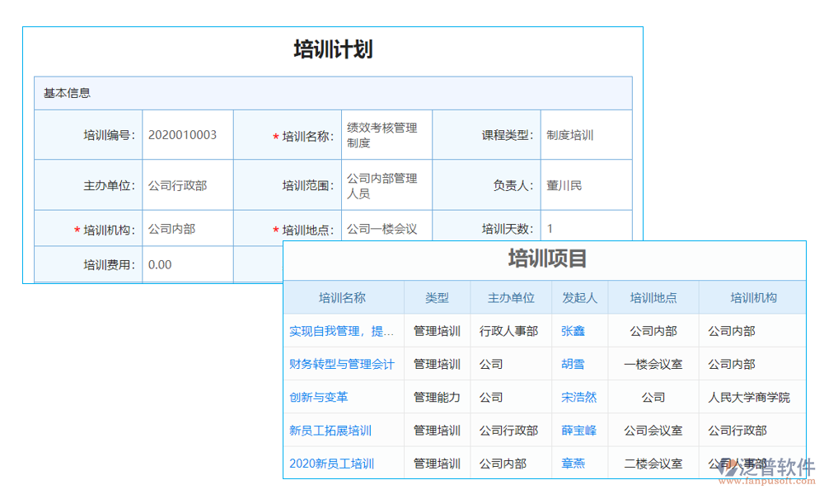
Task: Click the 培训机构 column header
Action: (751, 298)
